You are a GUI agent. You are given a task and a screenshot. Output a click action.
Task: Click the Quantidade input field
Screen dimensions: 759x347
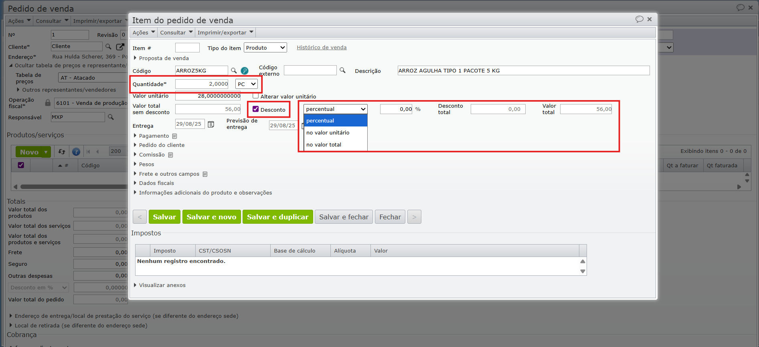point(202,84)
